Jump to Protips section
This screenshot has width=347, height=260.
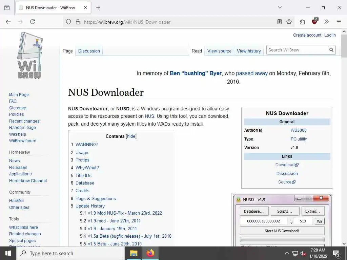coord(82,160)
